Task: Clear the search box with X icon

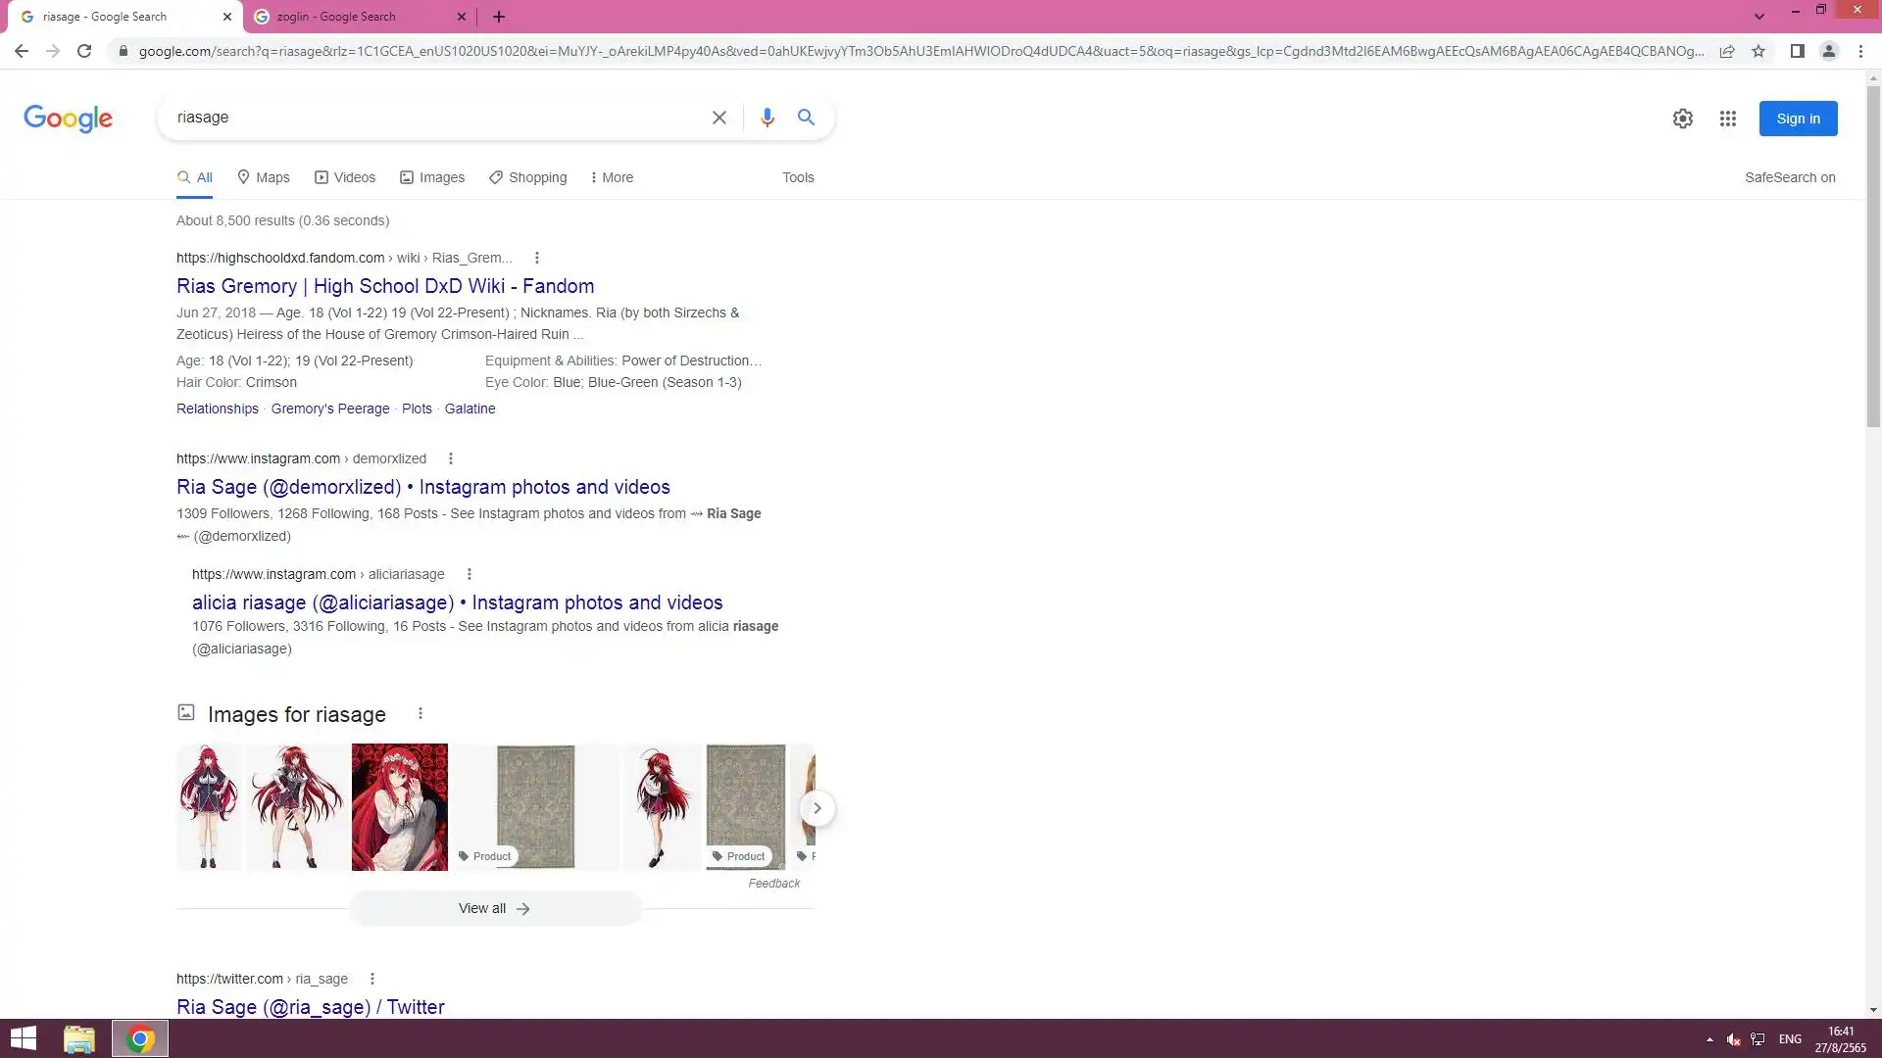Action: point(718,118)
